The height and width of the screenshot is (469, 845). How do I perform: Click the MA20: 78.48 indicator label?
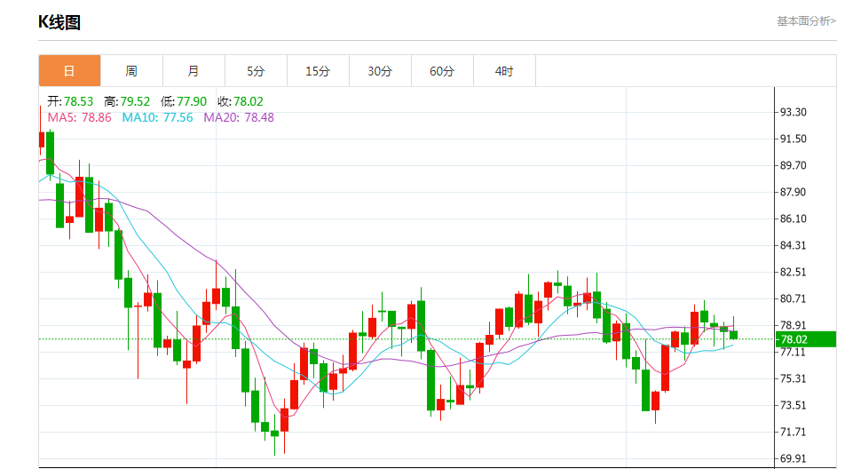tap(239, 117)
